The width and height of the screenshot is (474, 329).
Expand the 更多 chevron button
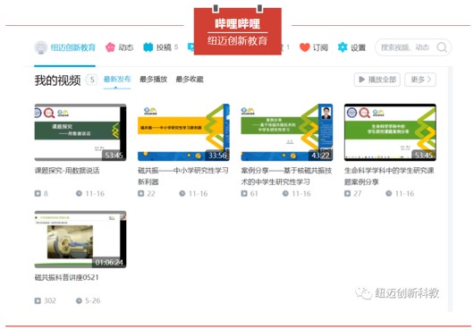point(420,80)
